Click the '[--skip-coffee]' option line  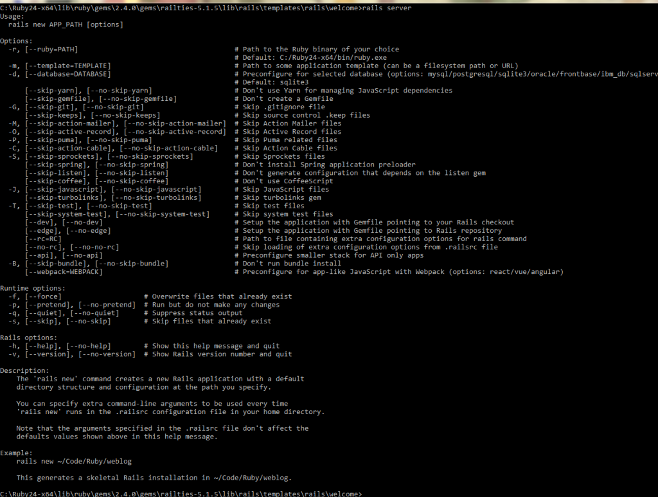coord(96,181)
